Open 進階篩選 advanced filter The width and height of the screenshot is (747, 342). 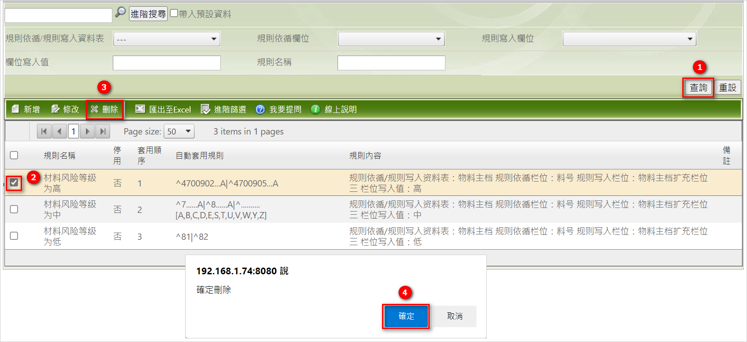(x=223, y=109)
